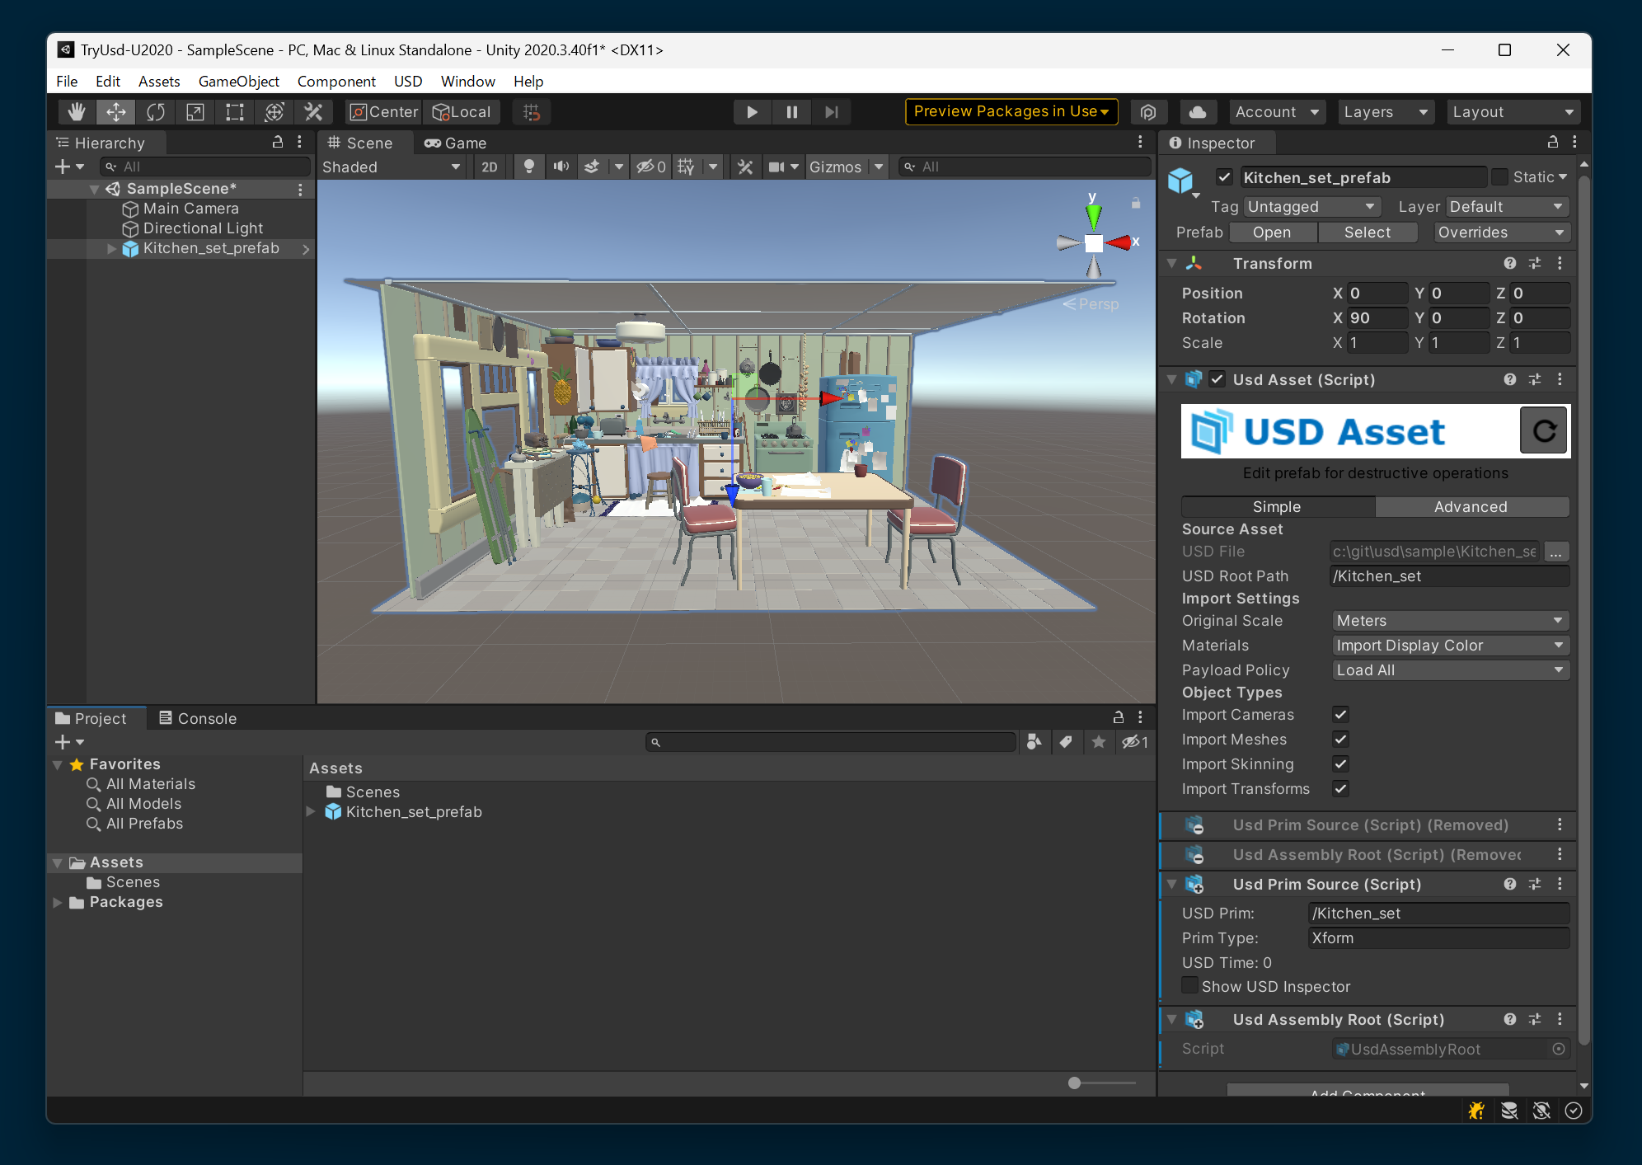Click the Step frame button

tap(831, 112)
